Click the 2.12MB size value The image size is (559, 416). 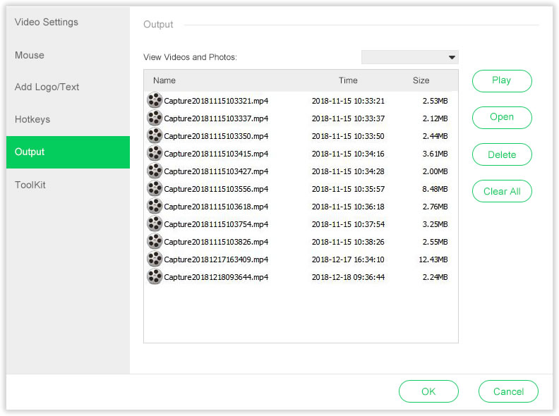pos(435,118)
